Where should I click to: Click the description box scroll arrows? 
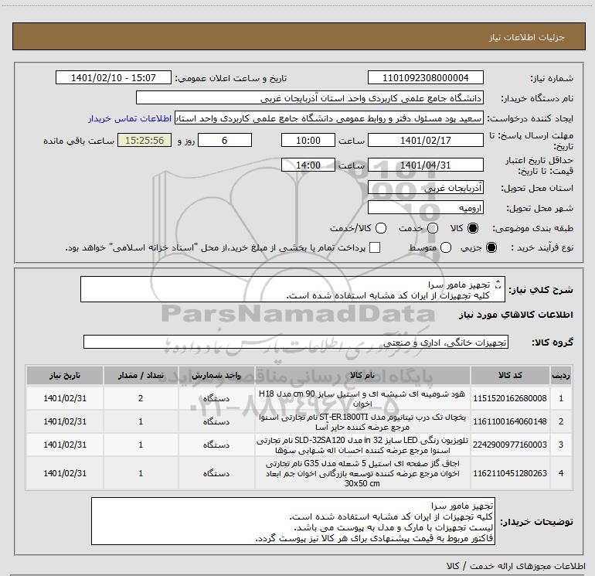498,284
